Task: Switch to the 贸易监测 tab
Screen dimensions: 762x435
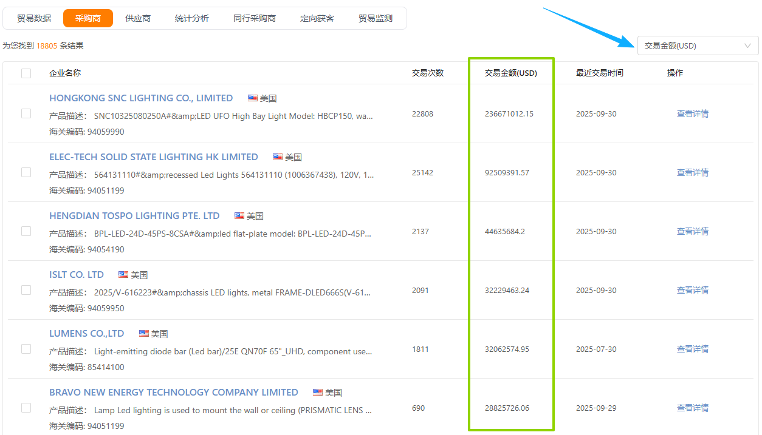Action: point(376,18)
